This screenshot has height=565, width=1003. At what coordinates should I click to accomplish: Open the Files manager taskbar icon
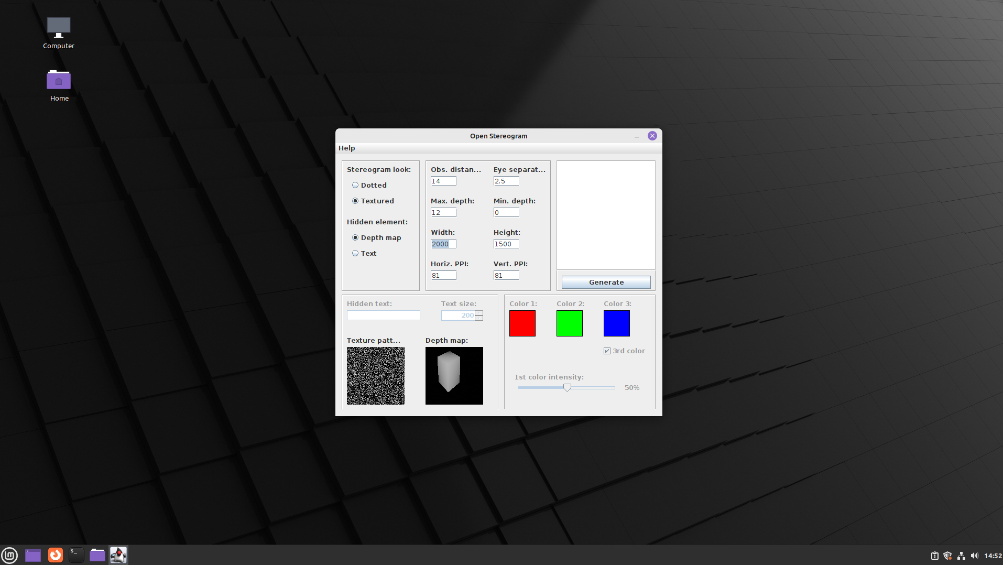pyautogui.click(x=97, y=555)
